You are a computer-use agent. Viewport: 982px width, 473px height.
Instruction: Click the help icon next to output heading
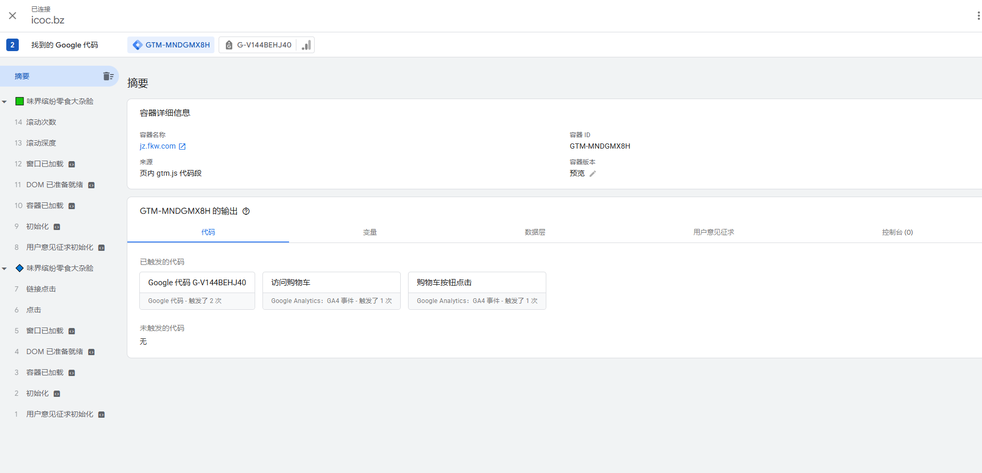coord(246,211)
